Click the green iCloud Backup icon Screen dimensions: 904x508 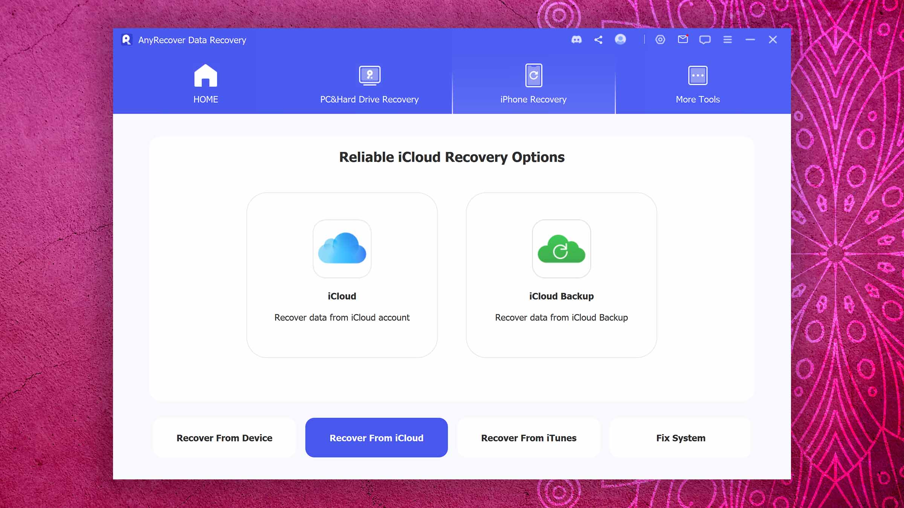click(561, 249)
